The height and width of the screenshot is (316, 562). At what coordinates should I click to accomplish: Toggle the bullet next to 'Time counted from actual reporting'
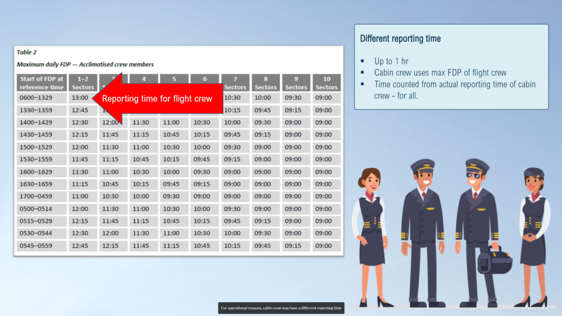click(x=363, y=84)
